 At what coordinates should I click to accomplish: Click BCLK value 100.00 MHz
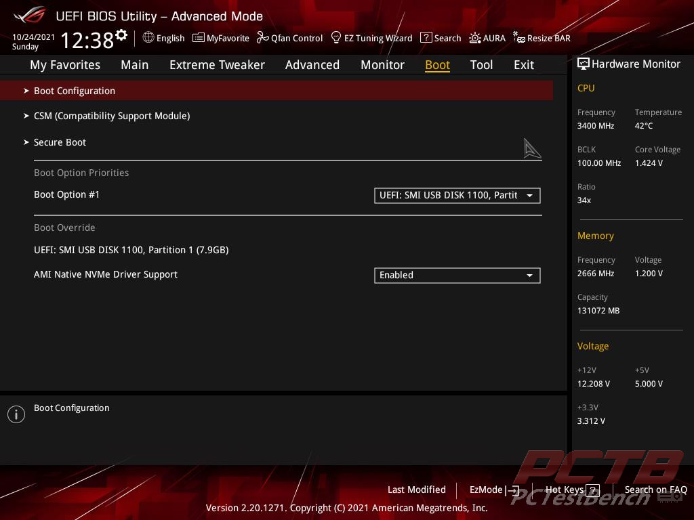[x=599, y=162]
